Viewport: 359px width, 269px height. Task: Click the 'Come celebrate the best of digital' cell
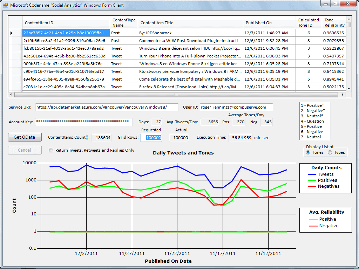(190, 79)
